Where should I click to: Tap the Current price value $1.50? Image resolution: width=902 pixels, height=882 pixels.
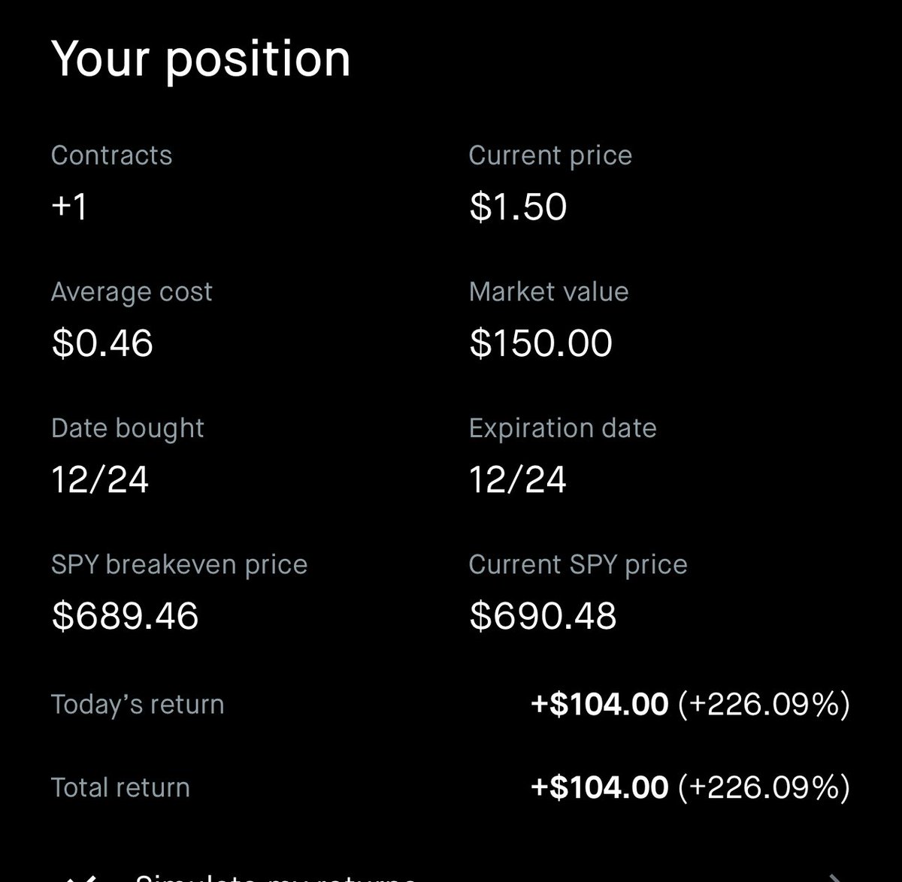pyautogui.click(x=518, y=207)
